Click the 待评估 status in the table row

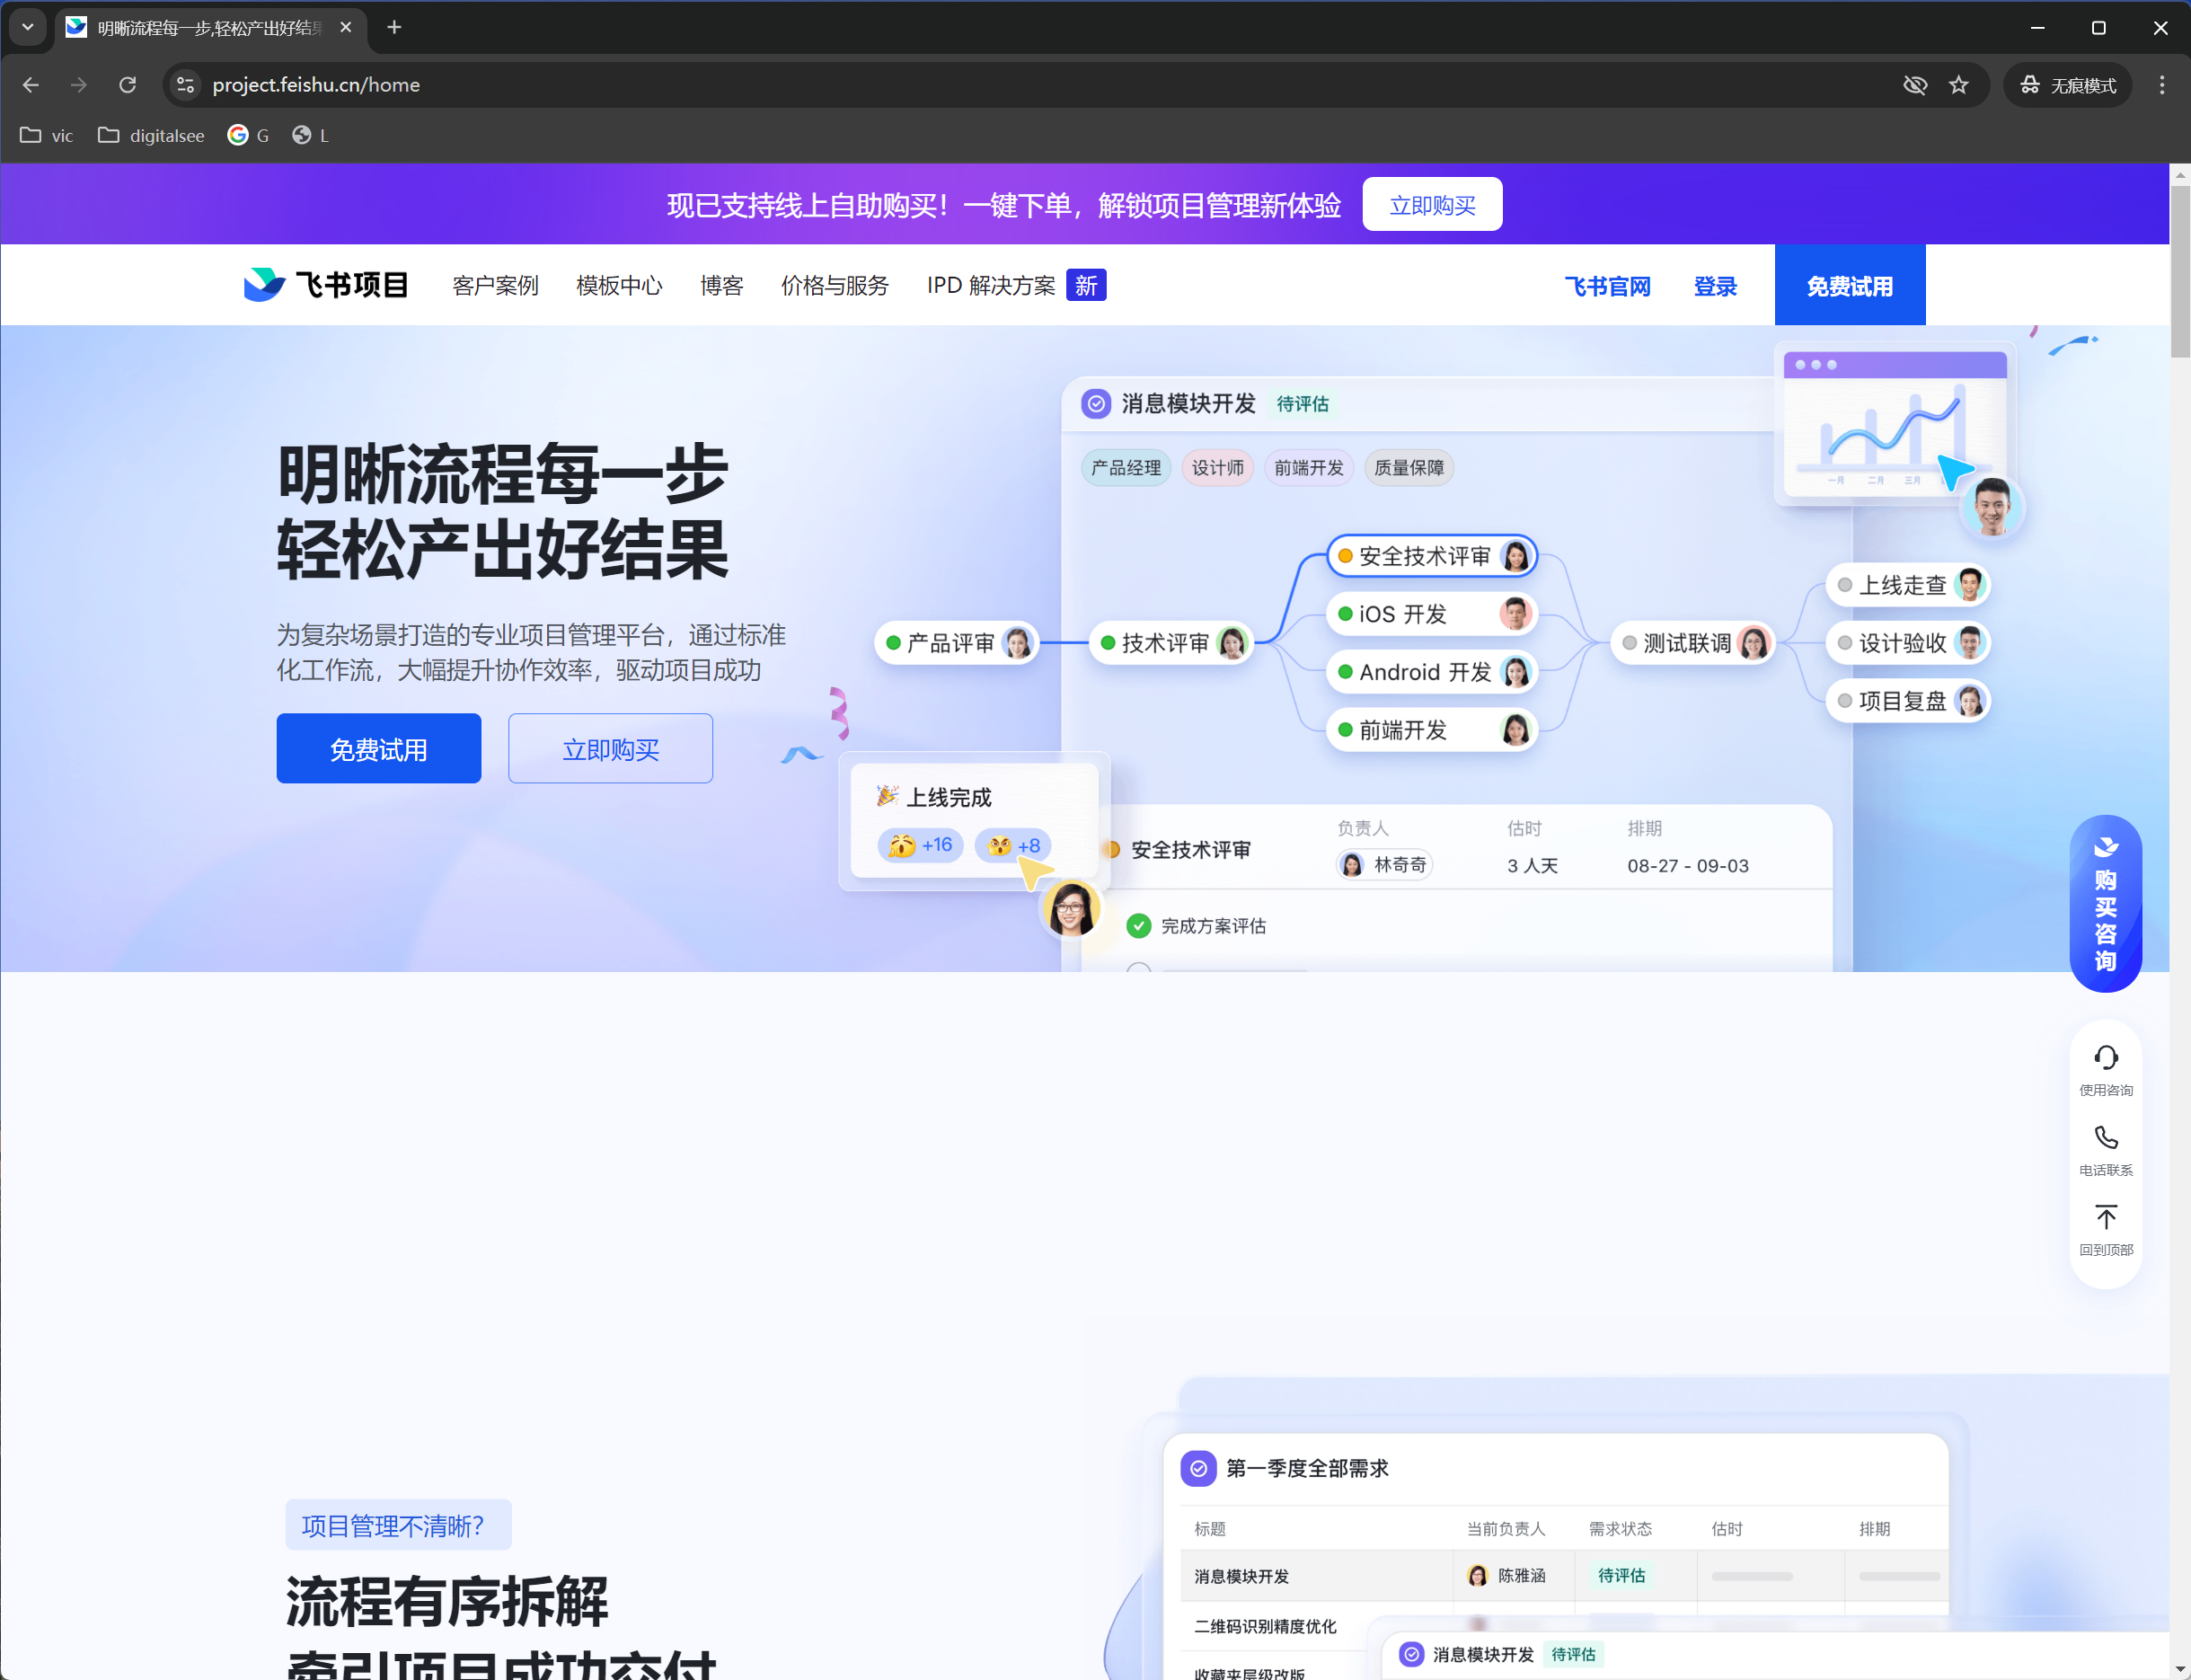[x=1621, y=1575]
